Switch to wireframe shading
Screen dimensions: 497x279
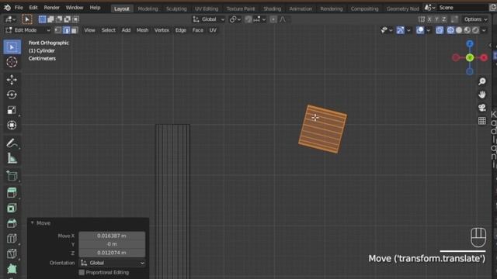point(450,30)
